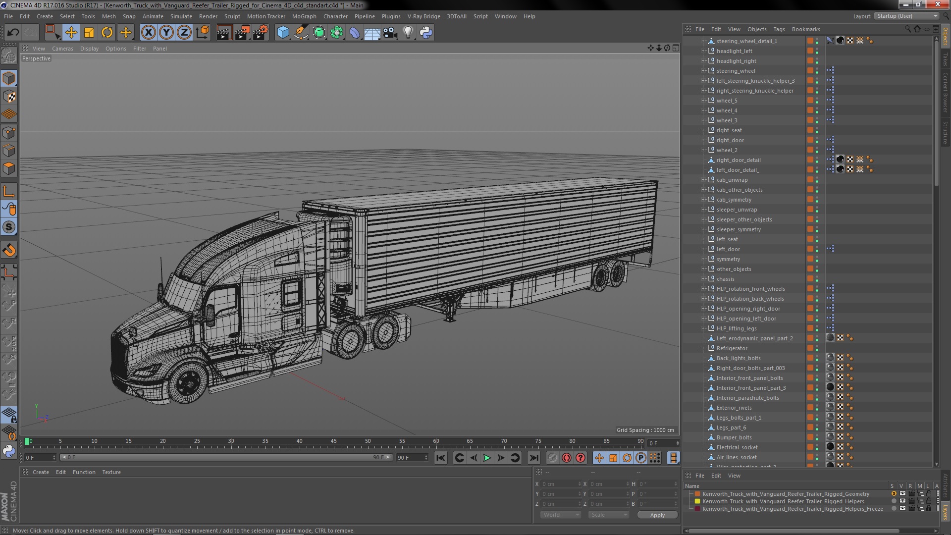Click search magnifier in Object Manager

pyautogui.click(x=908, y=29)
